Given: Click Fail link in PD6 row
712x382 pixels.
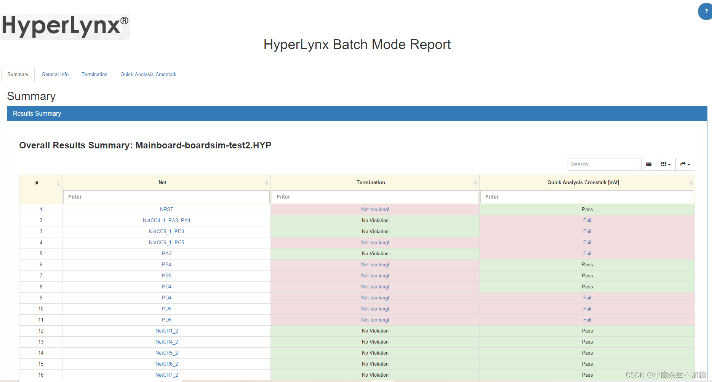Looking at the screenshot, I should click(587, 320).
